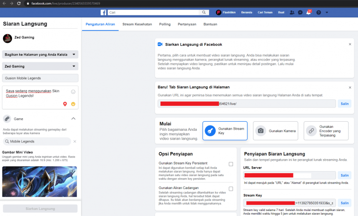The height and width of the screenshot is (216, 358).
Task: Add a location with the red pin icon
Action: [65, 104]
